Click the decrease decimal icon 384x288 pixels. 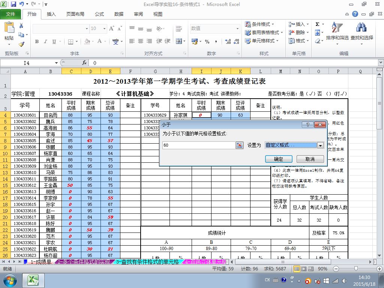236,42
